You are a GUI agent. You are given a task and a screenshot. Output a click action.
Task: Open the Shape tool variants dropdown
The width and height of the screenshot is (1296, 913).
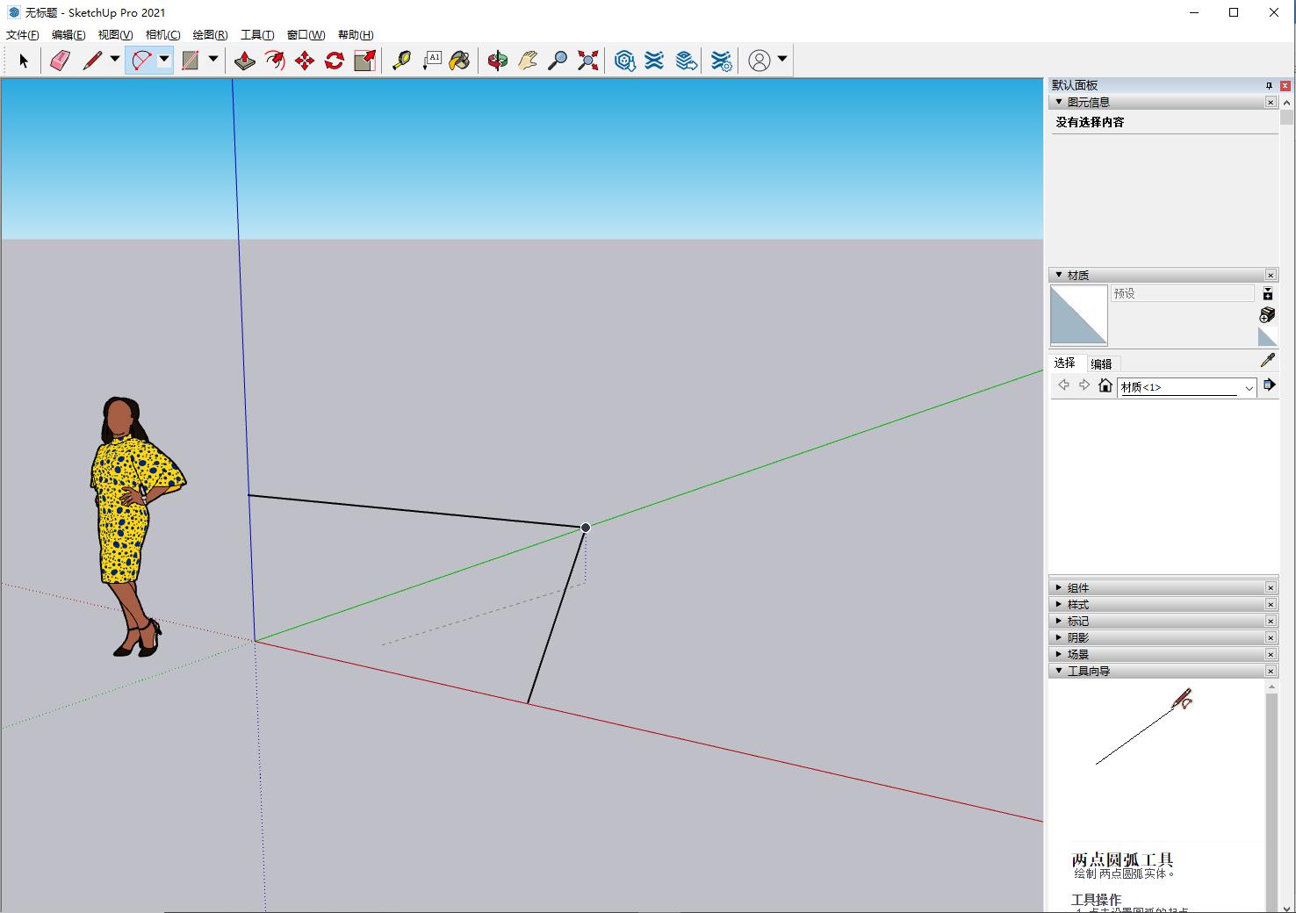(x=212, y=61)
